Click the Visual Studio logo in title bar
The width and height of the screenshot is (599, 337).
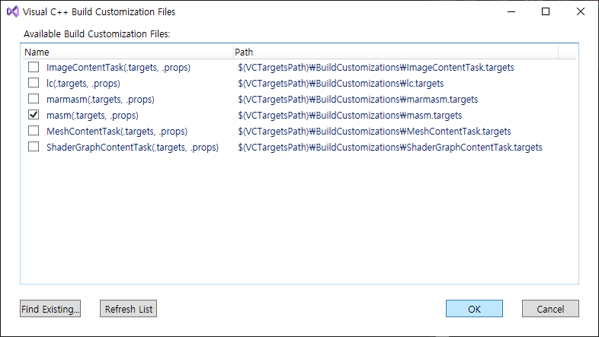(x=13, y=11)
